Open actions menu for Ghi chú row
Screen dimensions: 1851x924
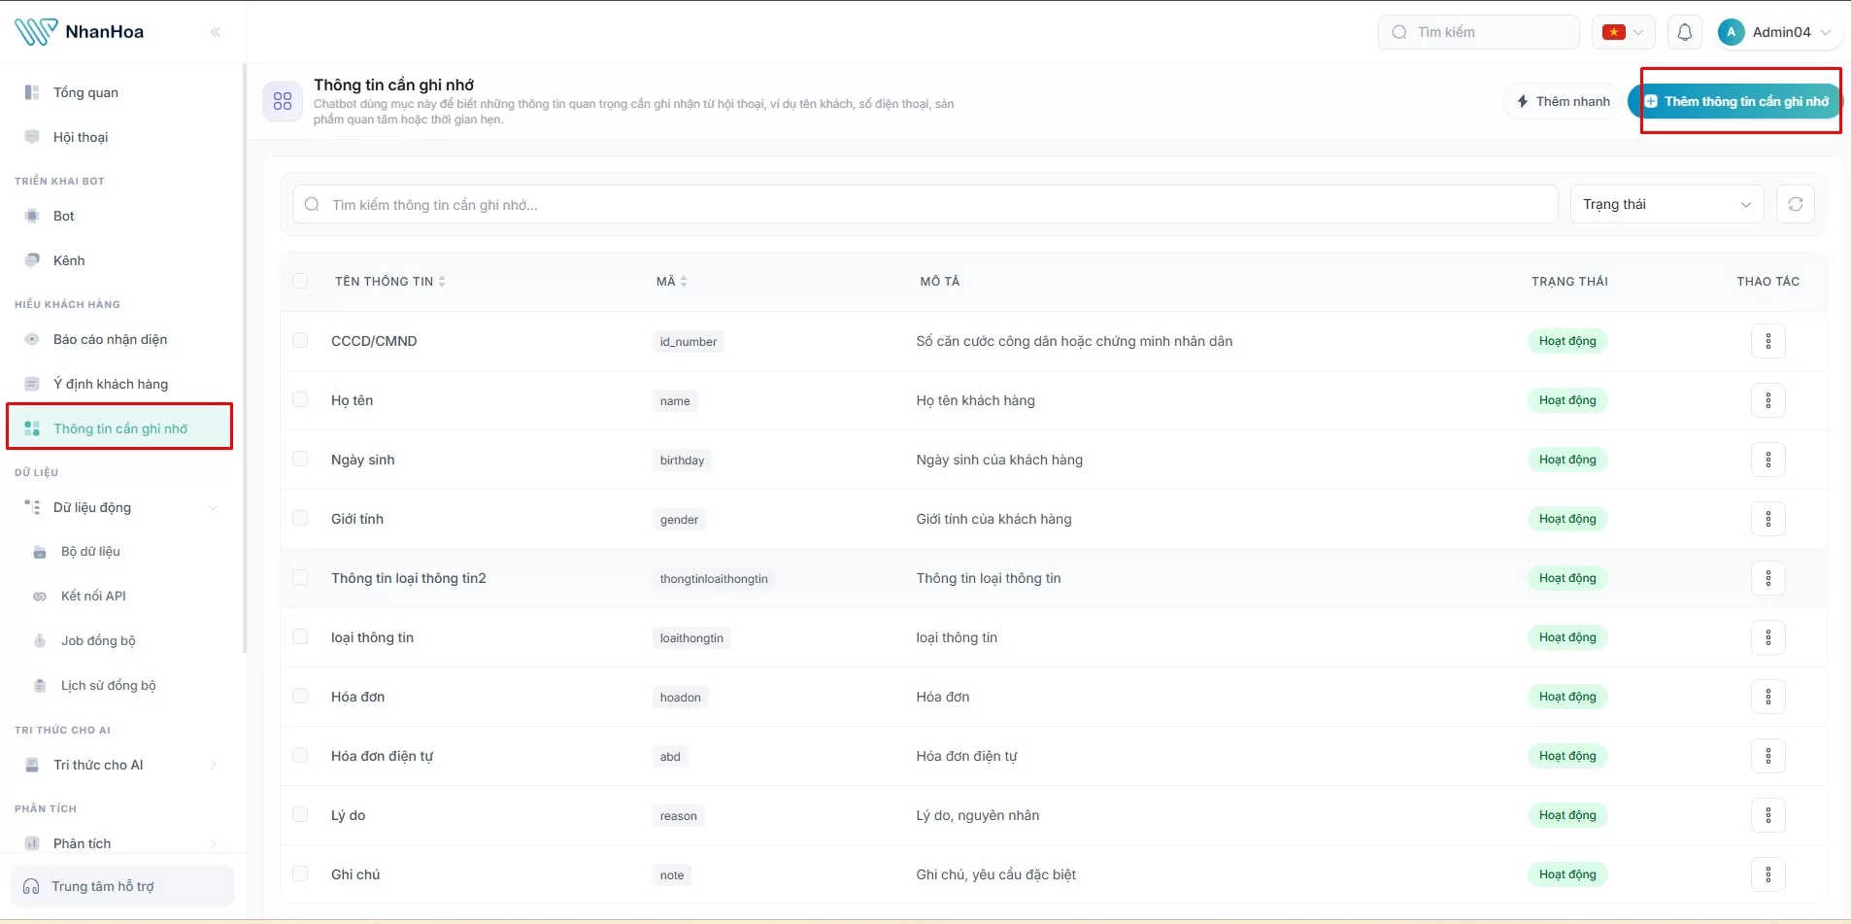click(x=1768, y=874)
